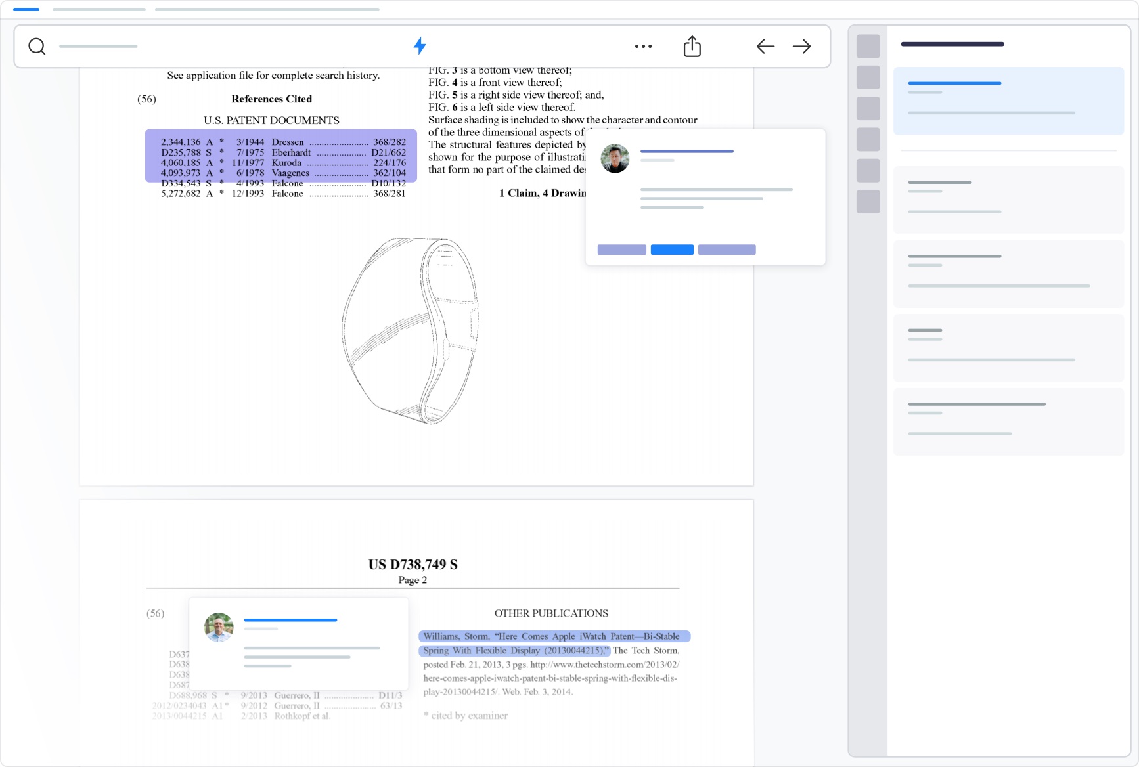Select the third gray sidebar square icon
The width and height of the screenshot is (1139, 767).
point(868,108)
